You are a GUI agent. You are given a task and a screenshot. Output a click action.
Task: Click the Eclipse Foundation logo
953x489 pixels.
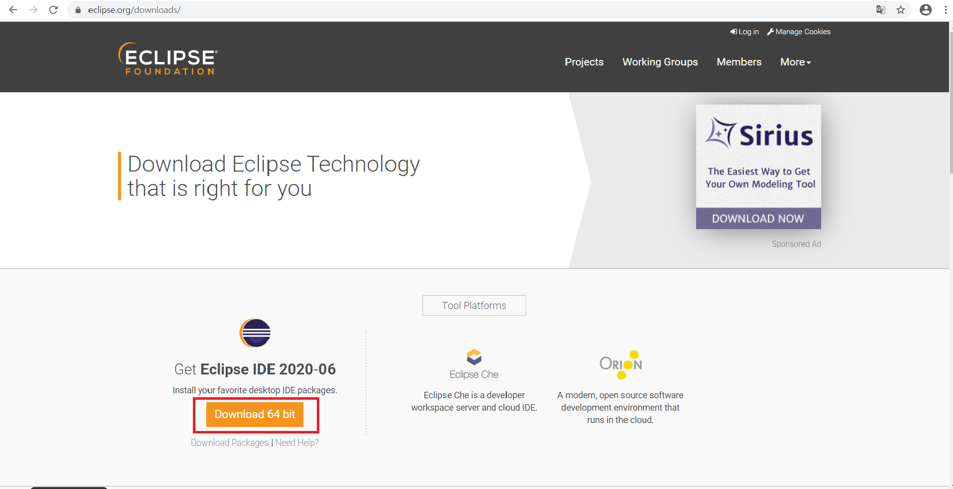[x=168, y=59]
